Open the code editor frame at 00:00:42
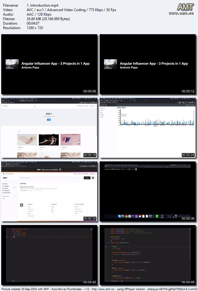The image size is (198, 291). (x=49, y=255)
